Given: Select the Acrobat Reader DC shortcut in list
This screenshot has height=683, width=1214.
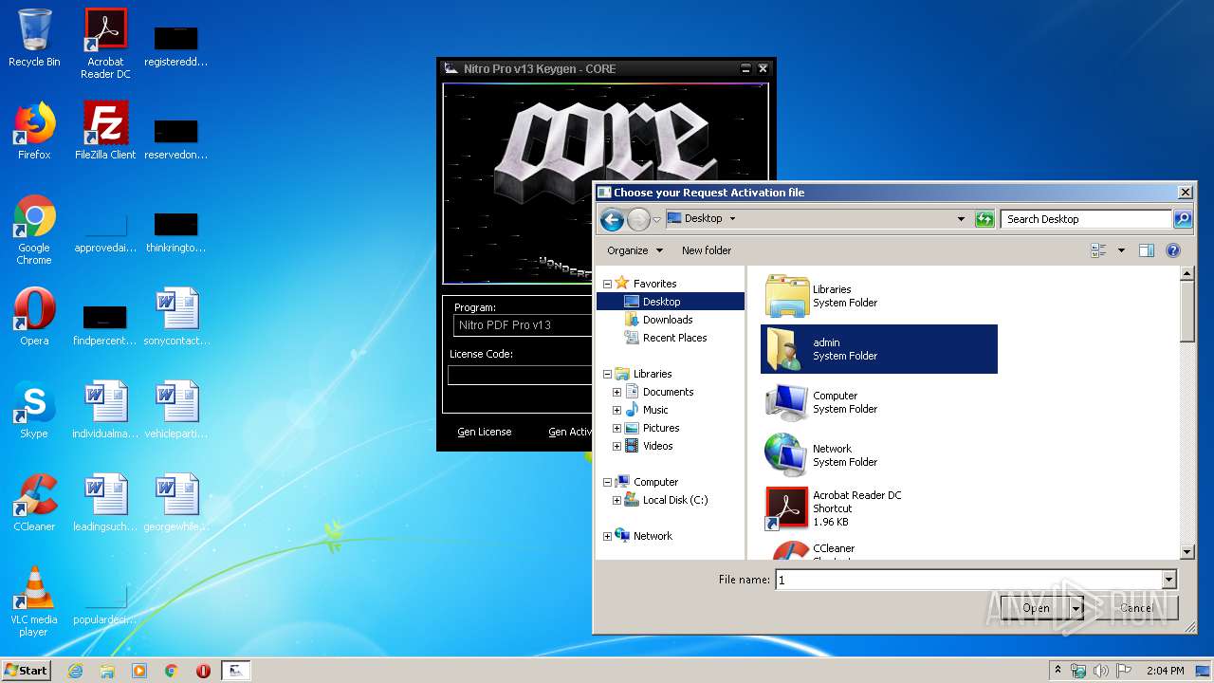Looking at the screenshot, I should (879, 508).
